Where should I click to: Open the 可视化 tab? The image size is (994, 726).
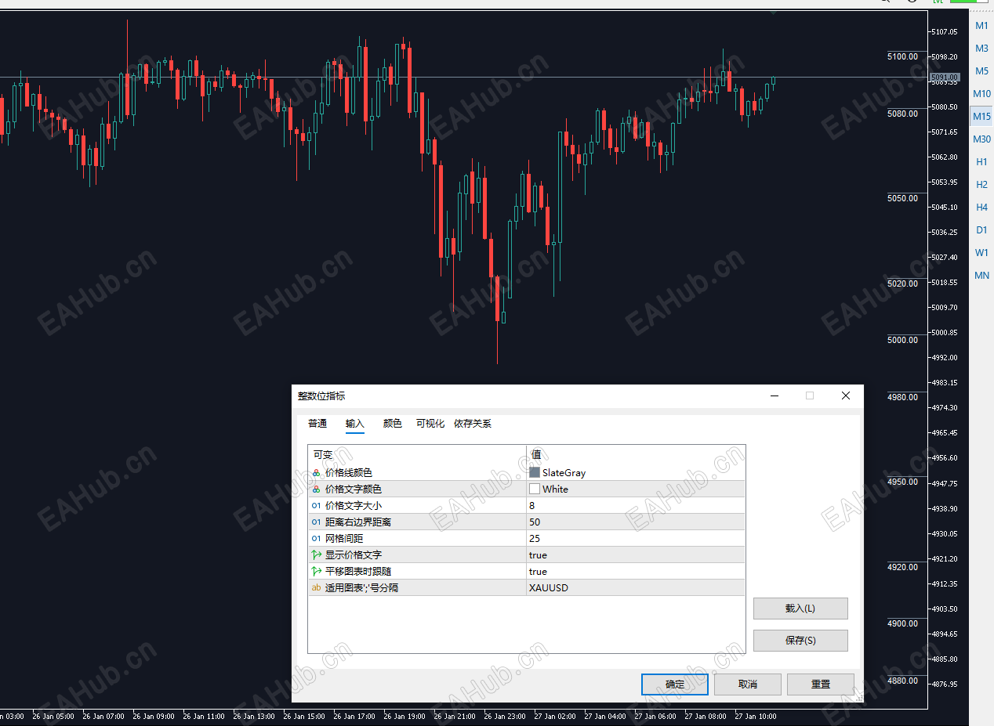[430, 424]
